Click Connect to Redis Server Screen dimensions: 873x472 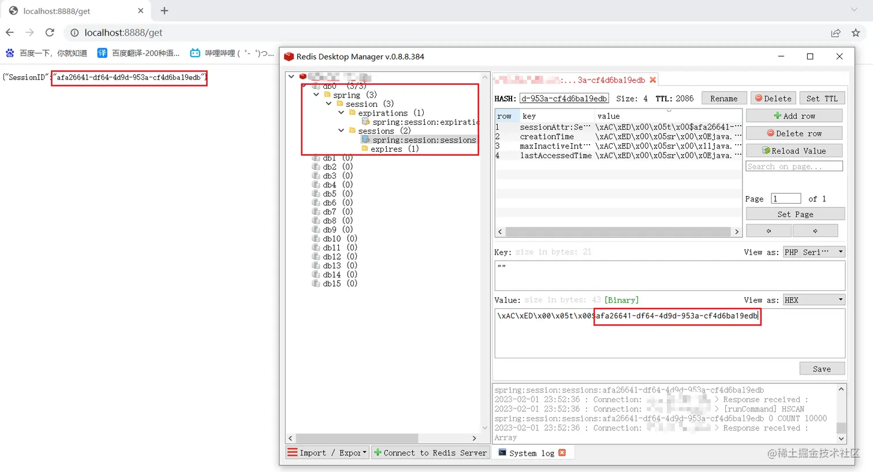tap(431, 453)
